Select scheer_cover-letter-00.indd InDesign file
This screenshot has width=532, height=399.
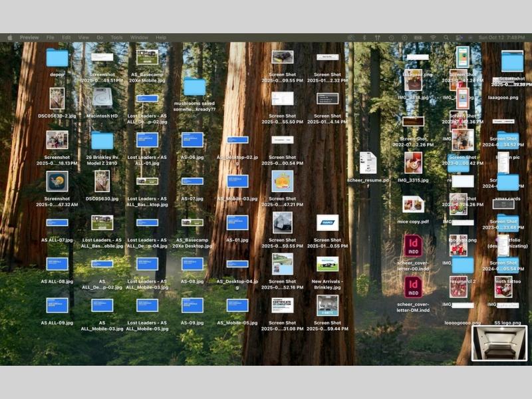click(413, 245)
